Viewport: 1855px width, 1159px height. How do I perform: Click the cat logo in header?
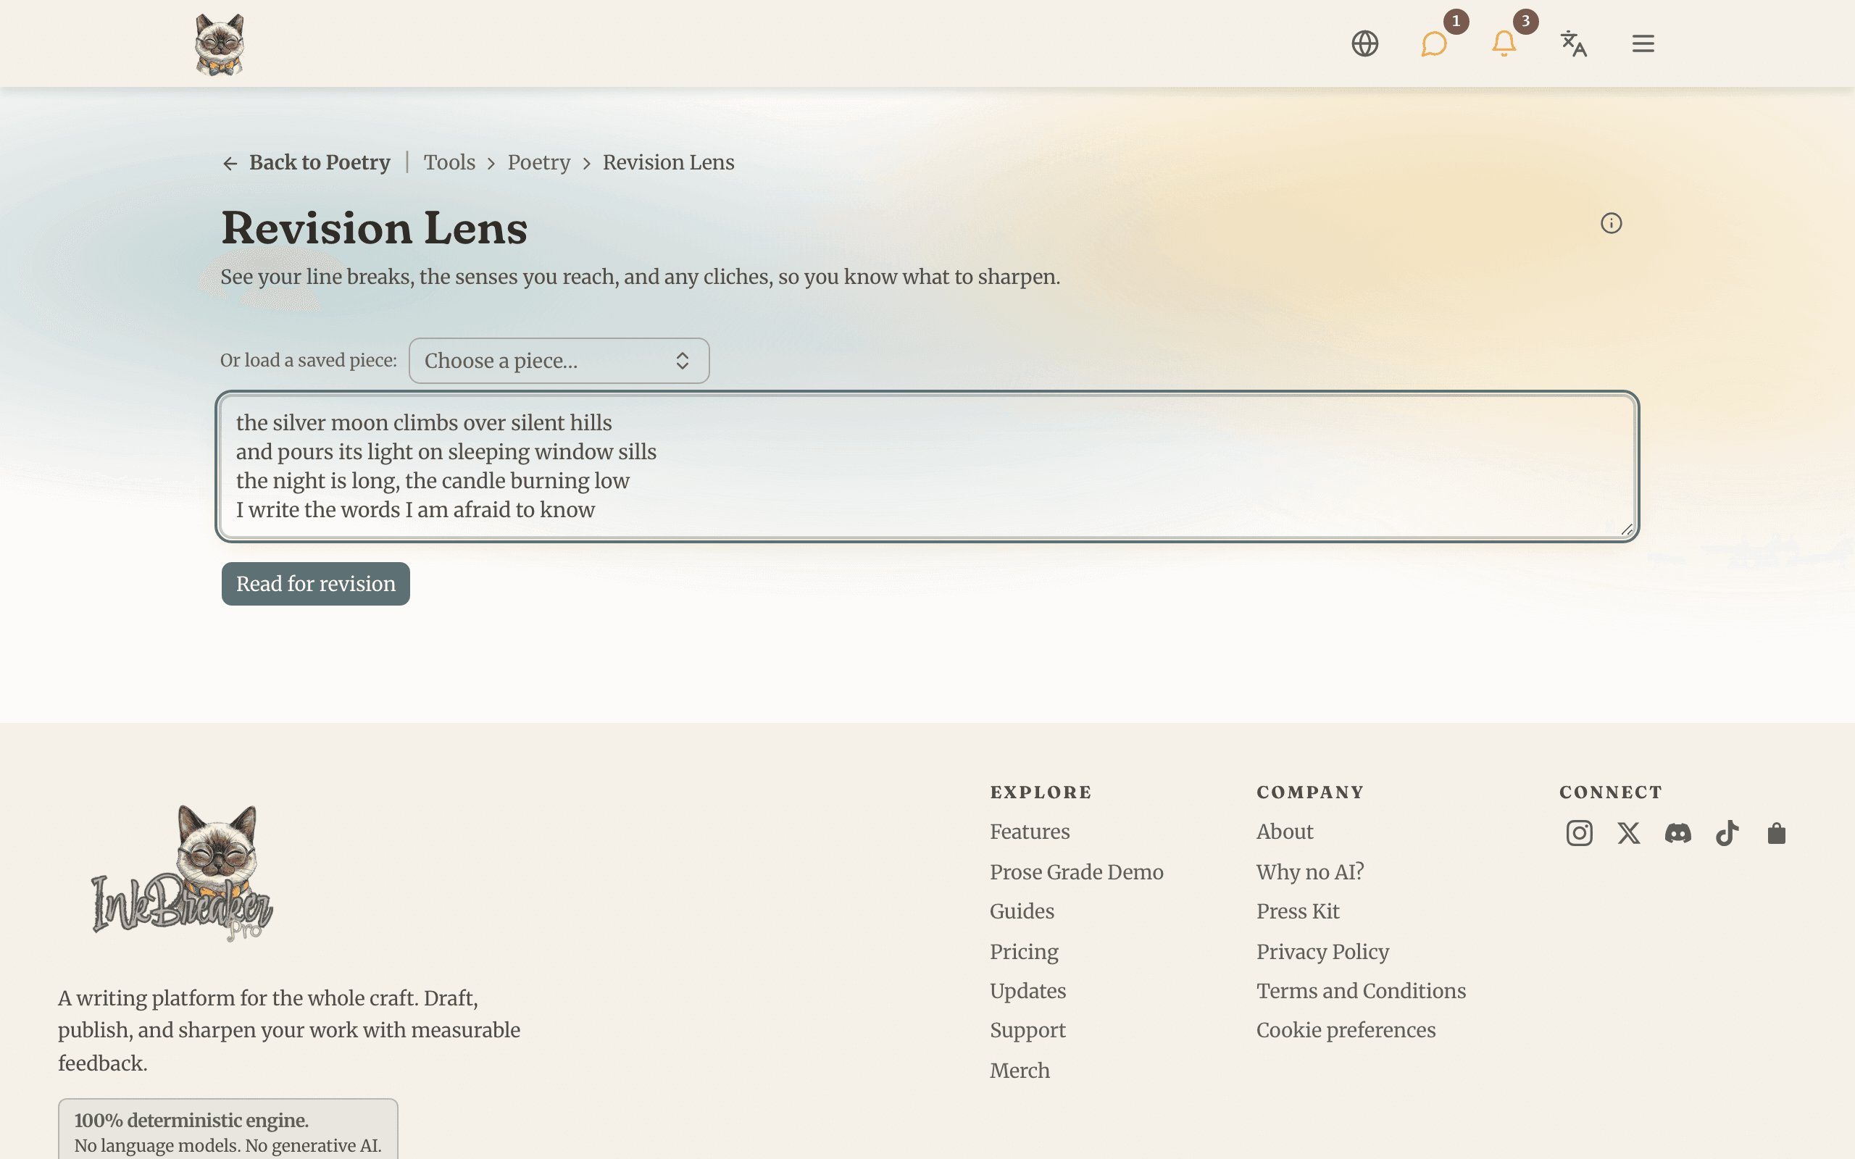(x=220, y=44)
